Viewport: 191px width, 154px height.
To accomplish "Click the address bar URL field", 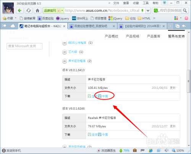I will click(102, 11).
